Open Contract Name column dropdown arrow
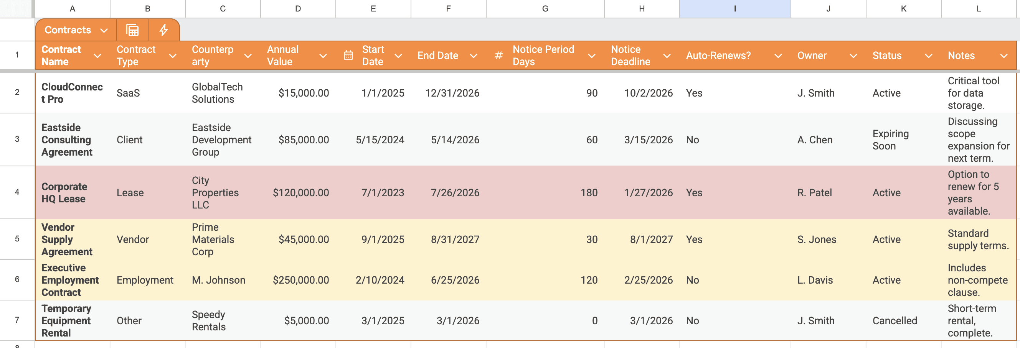This screenshot has width=1020, height=348. tap(97, 56)
